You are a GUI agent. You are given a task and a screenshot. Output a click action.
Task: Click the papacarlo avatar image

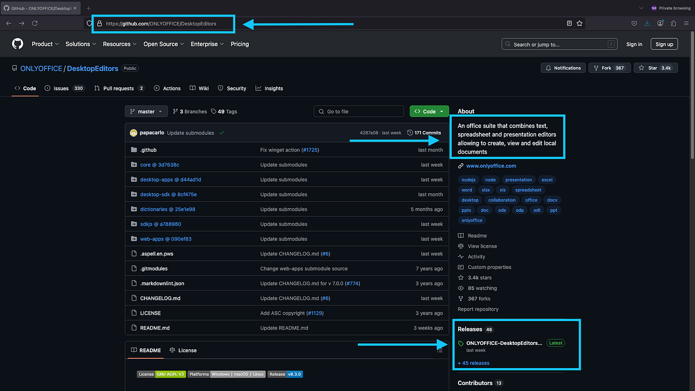point(134,133)
